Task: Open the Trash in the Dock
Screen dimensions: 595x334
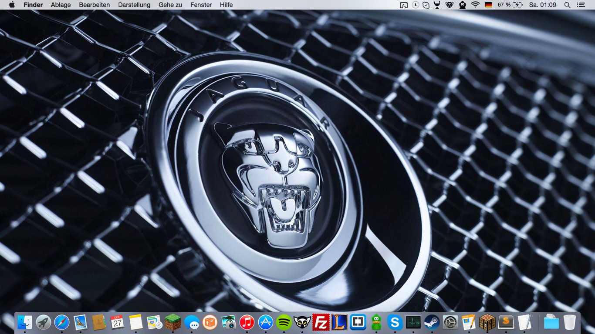Action: pyautogui.click(x=570, y=322)
